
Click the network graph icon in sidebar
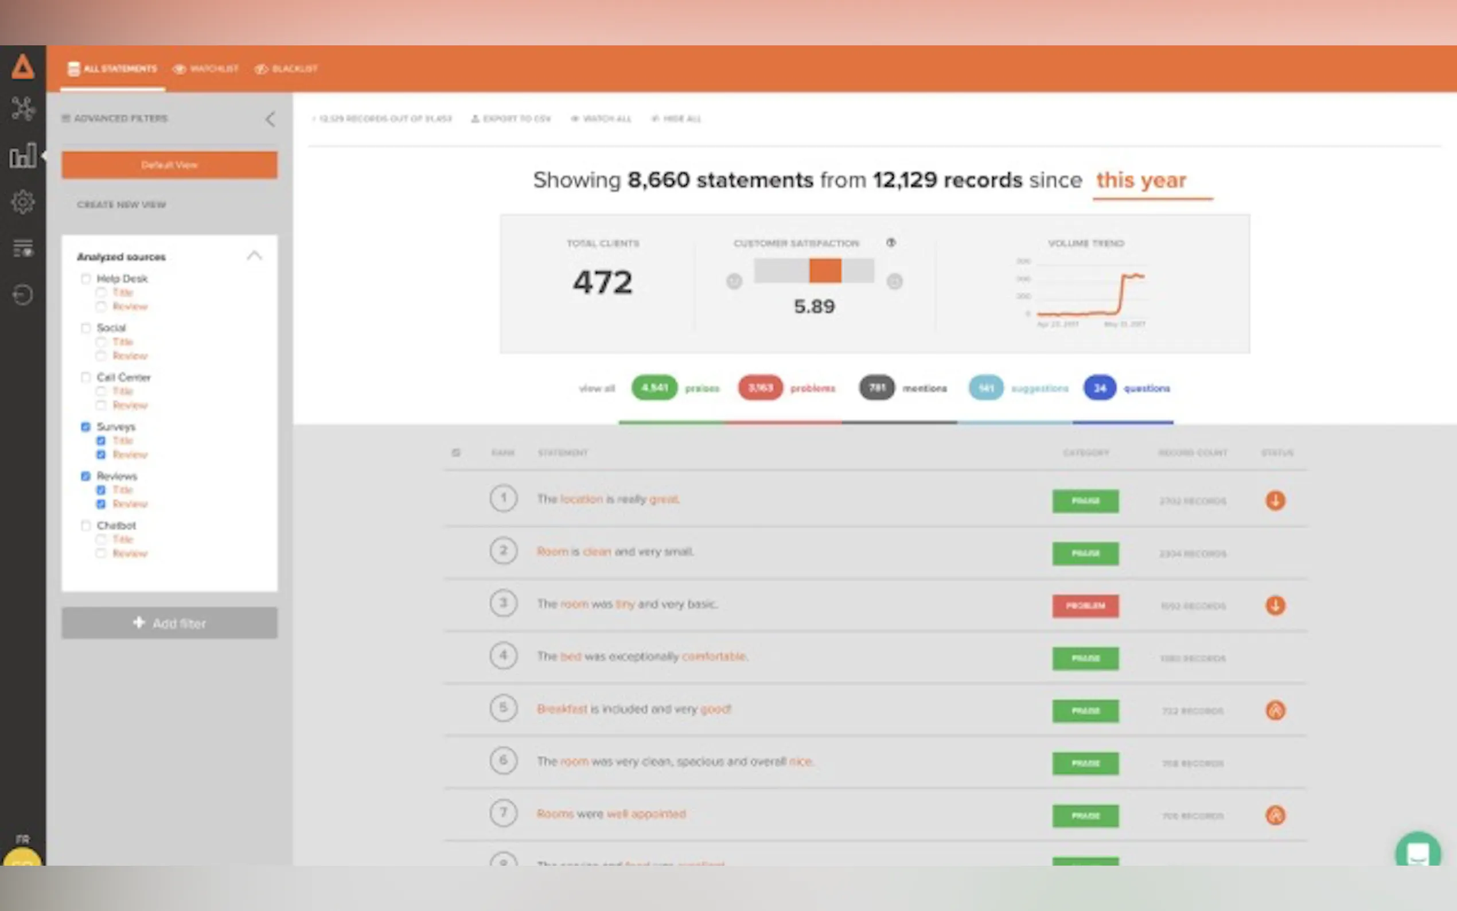23,109
